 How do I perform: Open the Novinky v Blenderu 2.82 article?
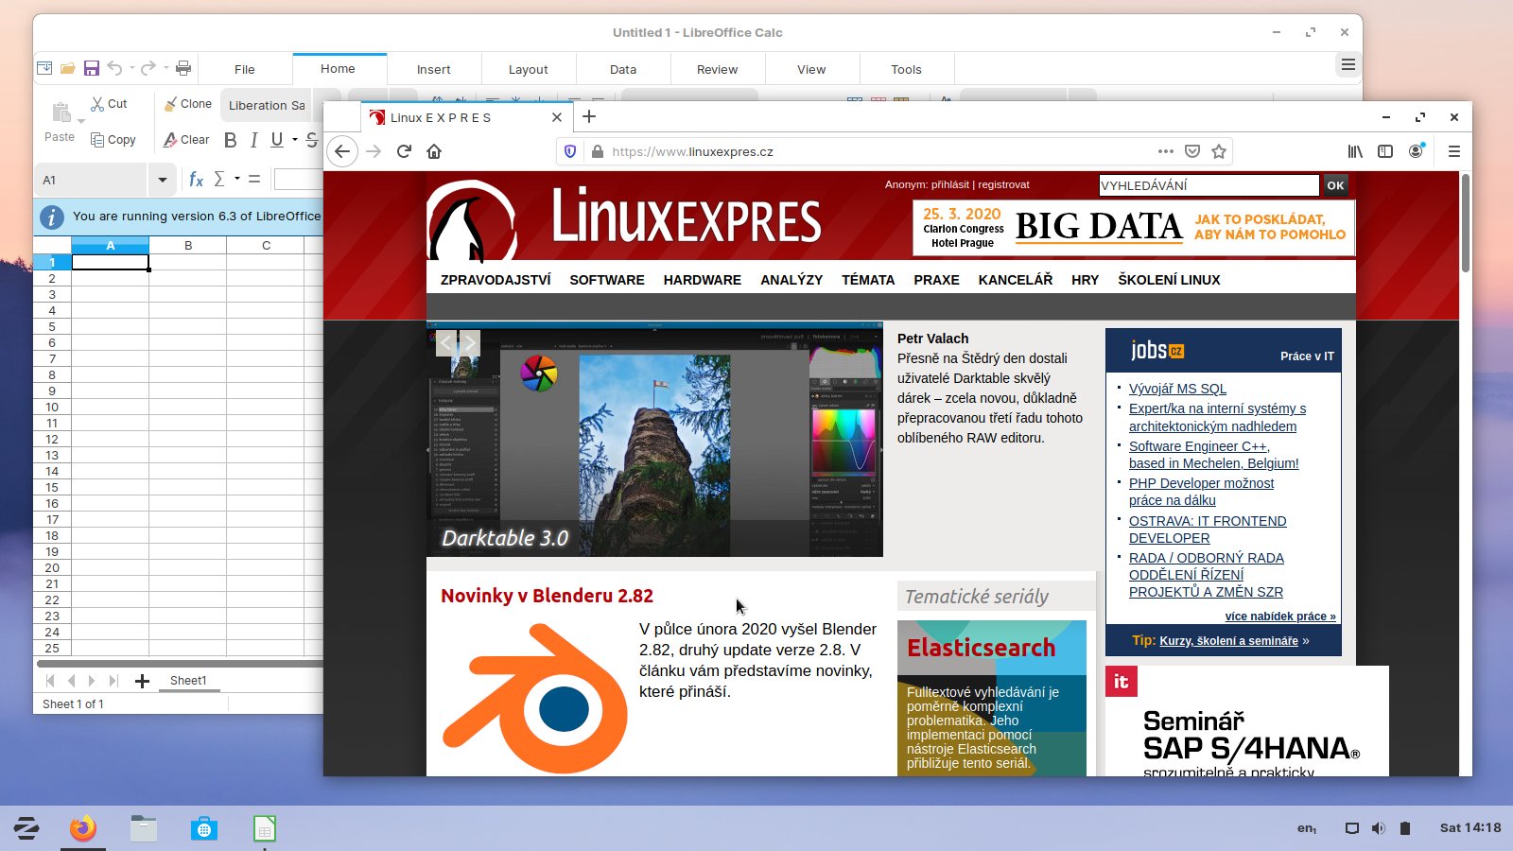point(547,596)
